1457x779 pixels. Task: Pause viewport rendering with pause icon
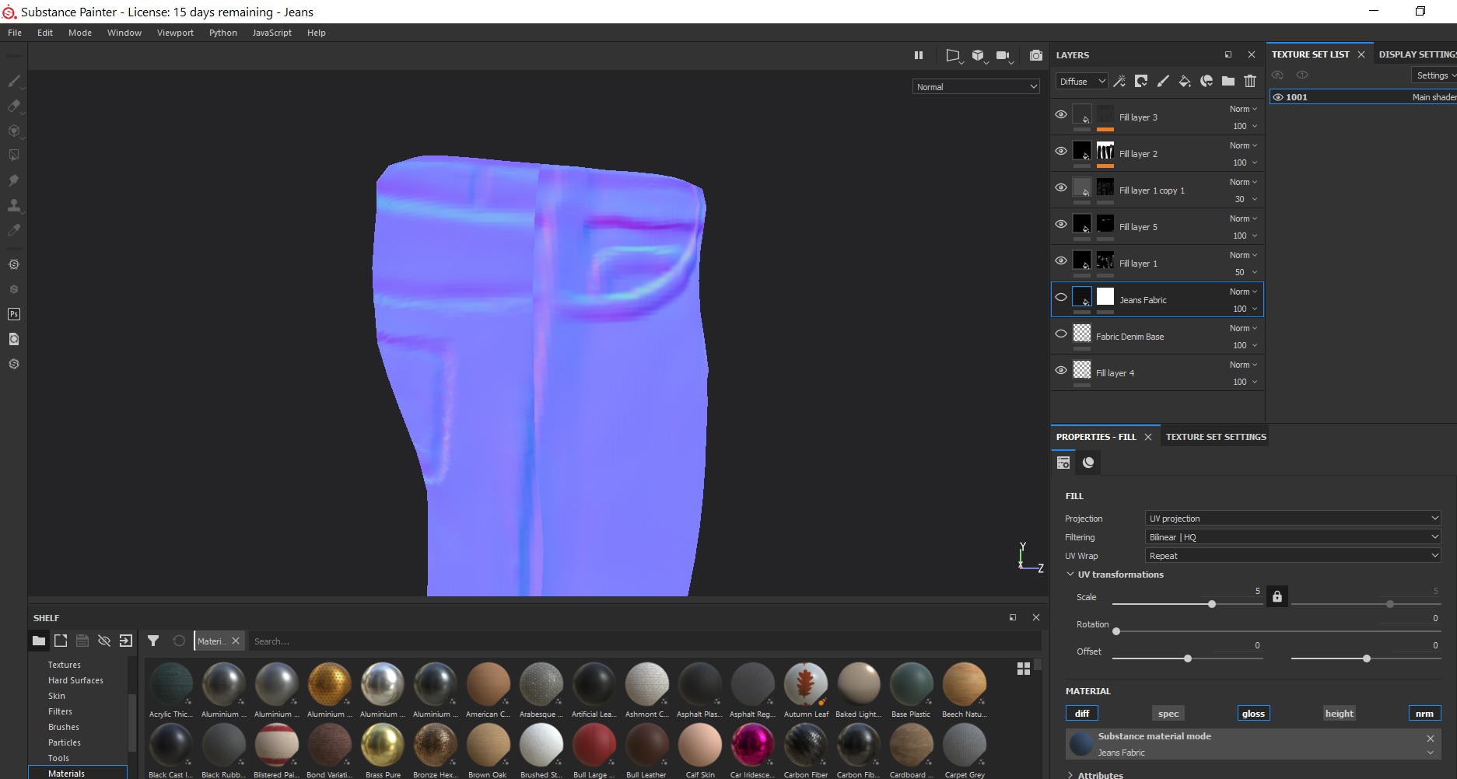(919, 55)
